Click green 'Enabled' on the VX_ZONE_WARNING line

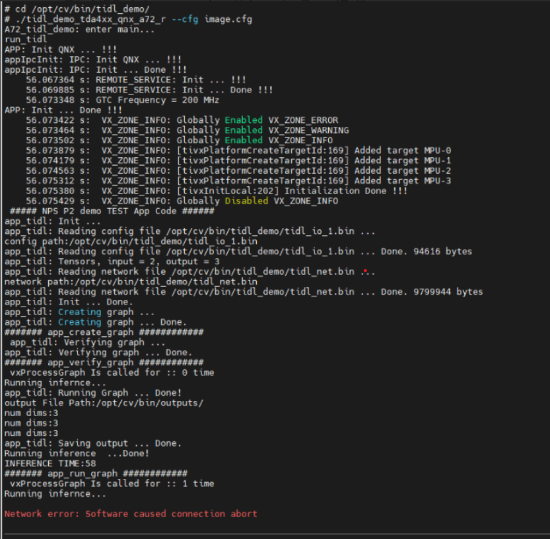(244, 130)
